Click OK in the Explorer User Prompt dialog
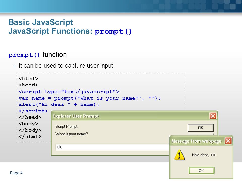This screenshot has width=242, height=181. [200, 128]
